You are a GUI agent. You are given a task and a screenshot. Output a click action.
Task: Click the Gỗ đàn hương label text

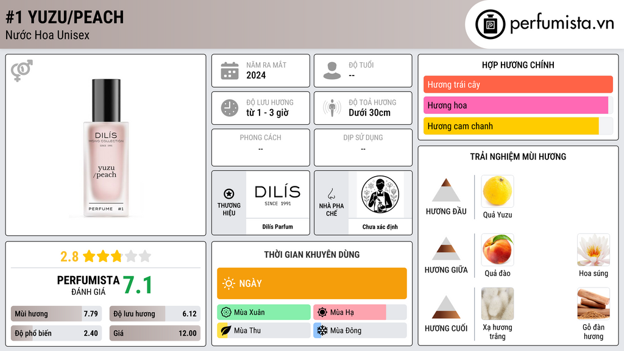tap(594, 331)
